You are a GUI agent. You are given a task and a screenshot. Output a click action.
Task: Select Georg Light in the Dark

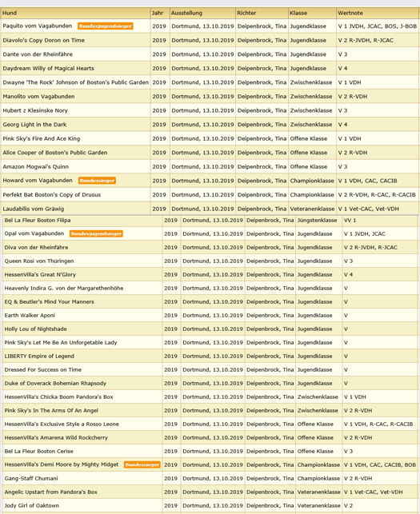coord(34,125)
